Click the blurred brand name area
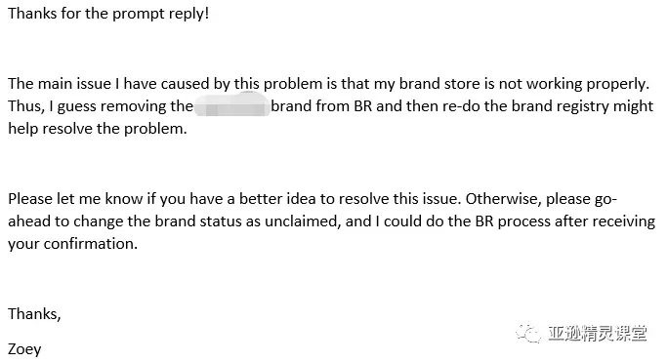Screen dimensions: 668x362 tap(232, 106)
